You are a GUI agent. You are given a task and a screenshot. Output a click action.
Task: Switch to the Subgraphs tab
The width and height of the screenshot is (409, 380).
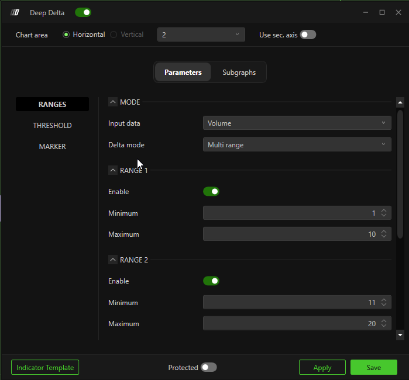239,72
